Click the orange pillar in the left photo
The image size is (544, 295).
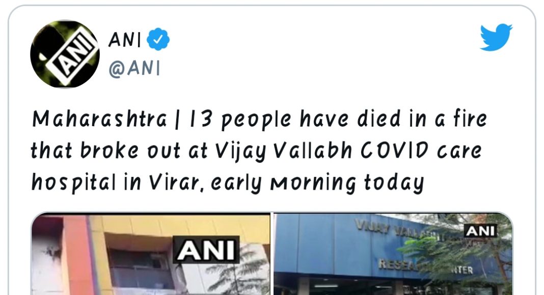point(77,254)
